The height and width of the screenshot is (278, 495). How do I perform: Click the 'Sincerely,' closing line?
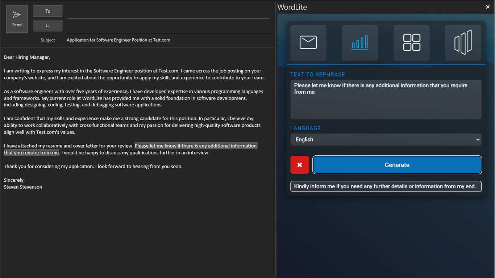click(x=14, y=180)
